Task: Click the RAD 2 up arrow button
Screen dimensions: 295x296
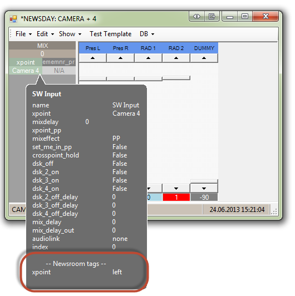Action: (x=176, y=58)
